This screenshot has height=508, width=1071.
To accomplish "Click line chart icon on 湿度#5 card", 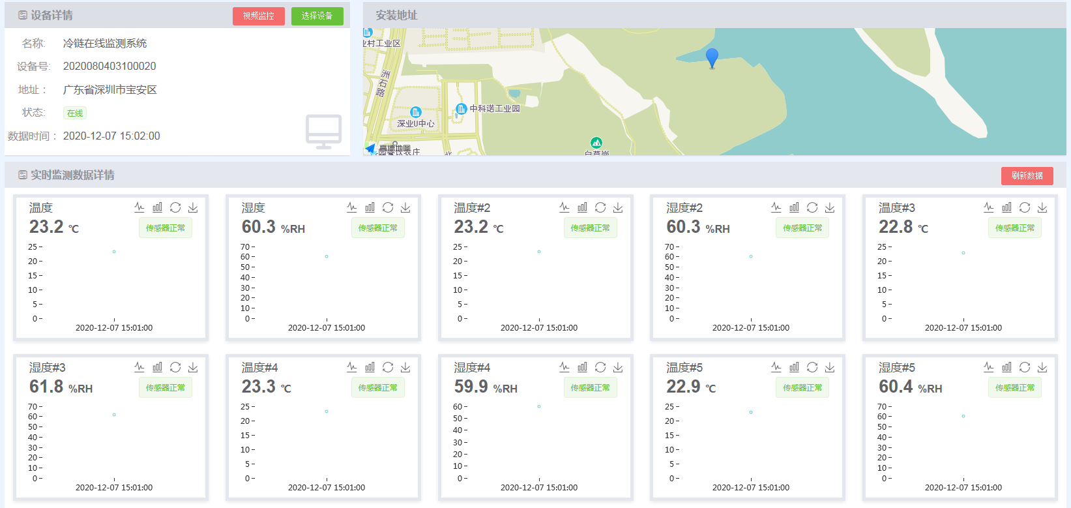I will [989, 367].
